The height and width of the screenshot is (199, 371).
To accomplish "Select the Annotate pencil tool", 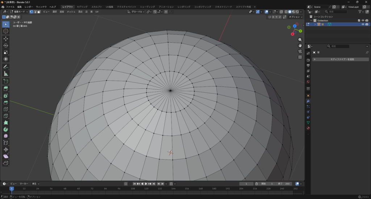I will (6, 67).
